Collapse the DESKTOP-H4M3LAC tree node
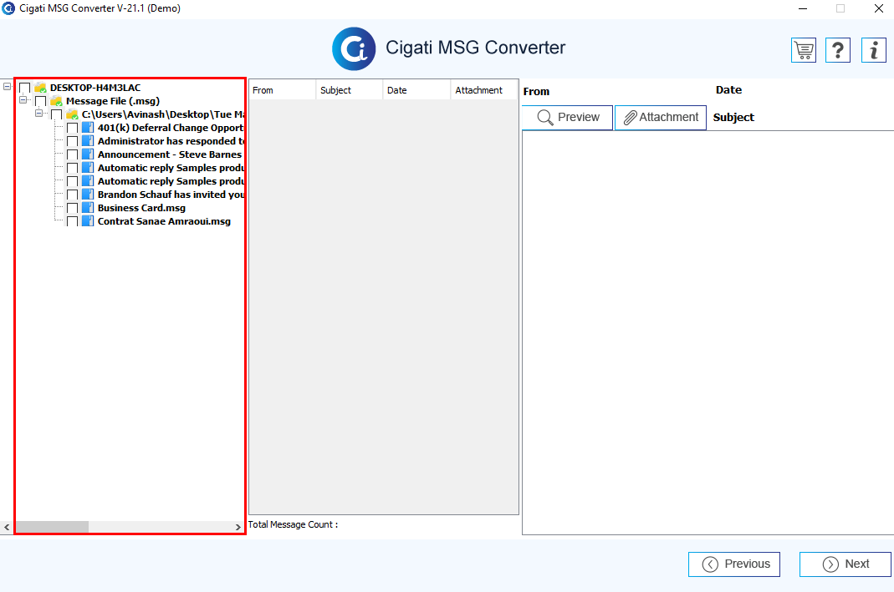The image size is (894, 592). click(x=7, y=87)
